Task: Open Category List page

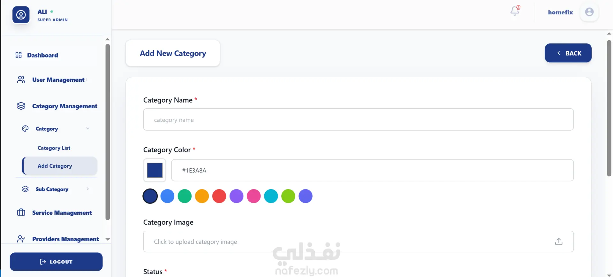Action: point(54,148)
